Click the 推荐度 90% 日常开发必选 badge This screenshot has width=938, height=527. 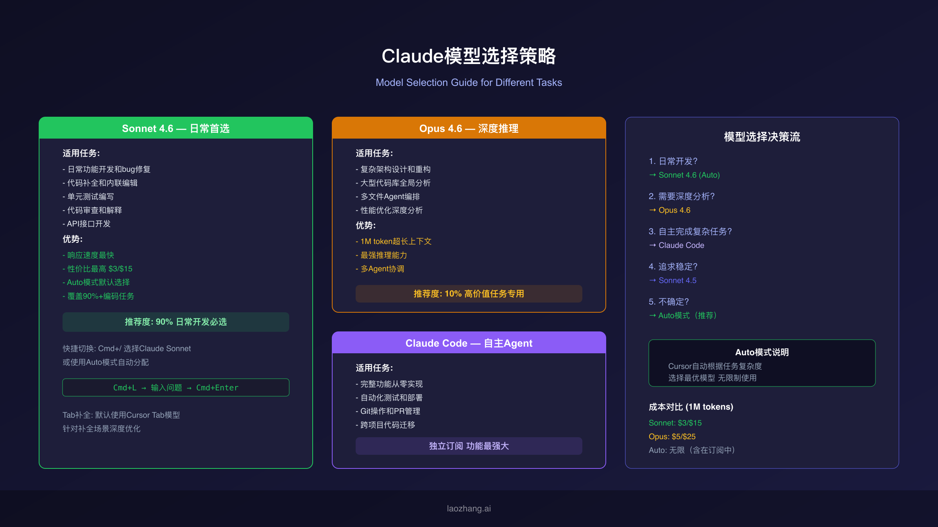(175, 322)
